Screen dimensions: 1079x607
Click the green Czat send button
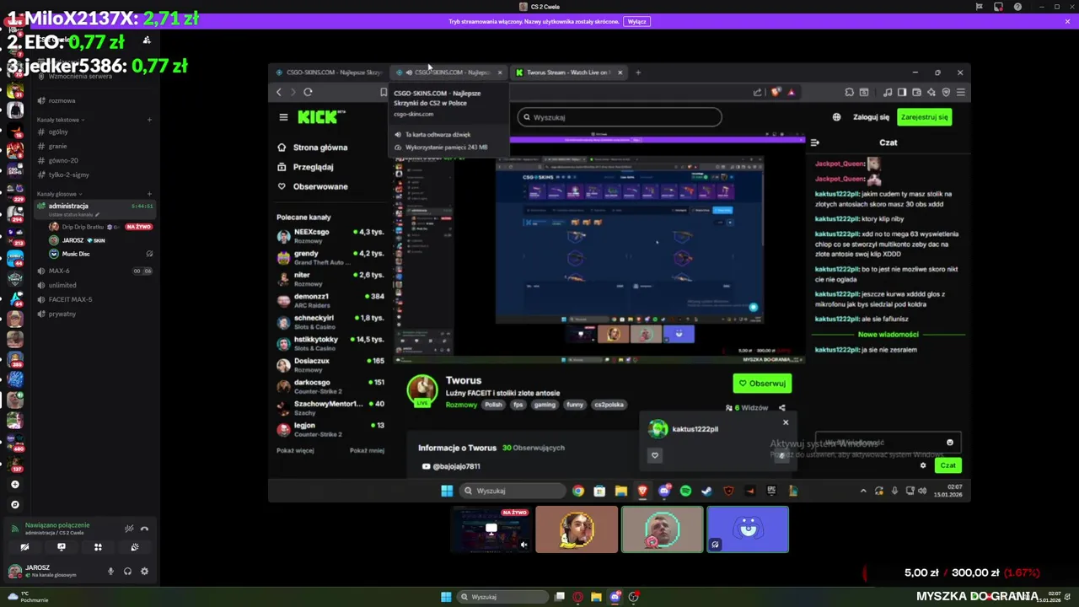(x=948, y=465)
